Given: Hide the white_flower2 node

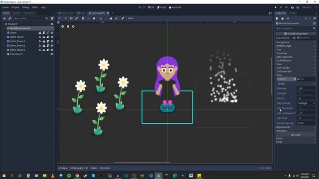Looking at the screenshot, I should pyautogui.click(x=52, y=41).
